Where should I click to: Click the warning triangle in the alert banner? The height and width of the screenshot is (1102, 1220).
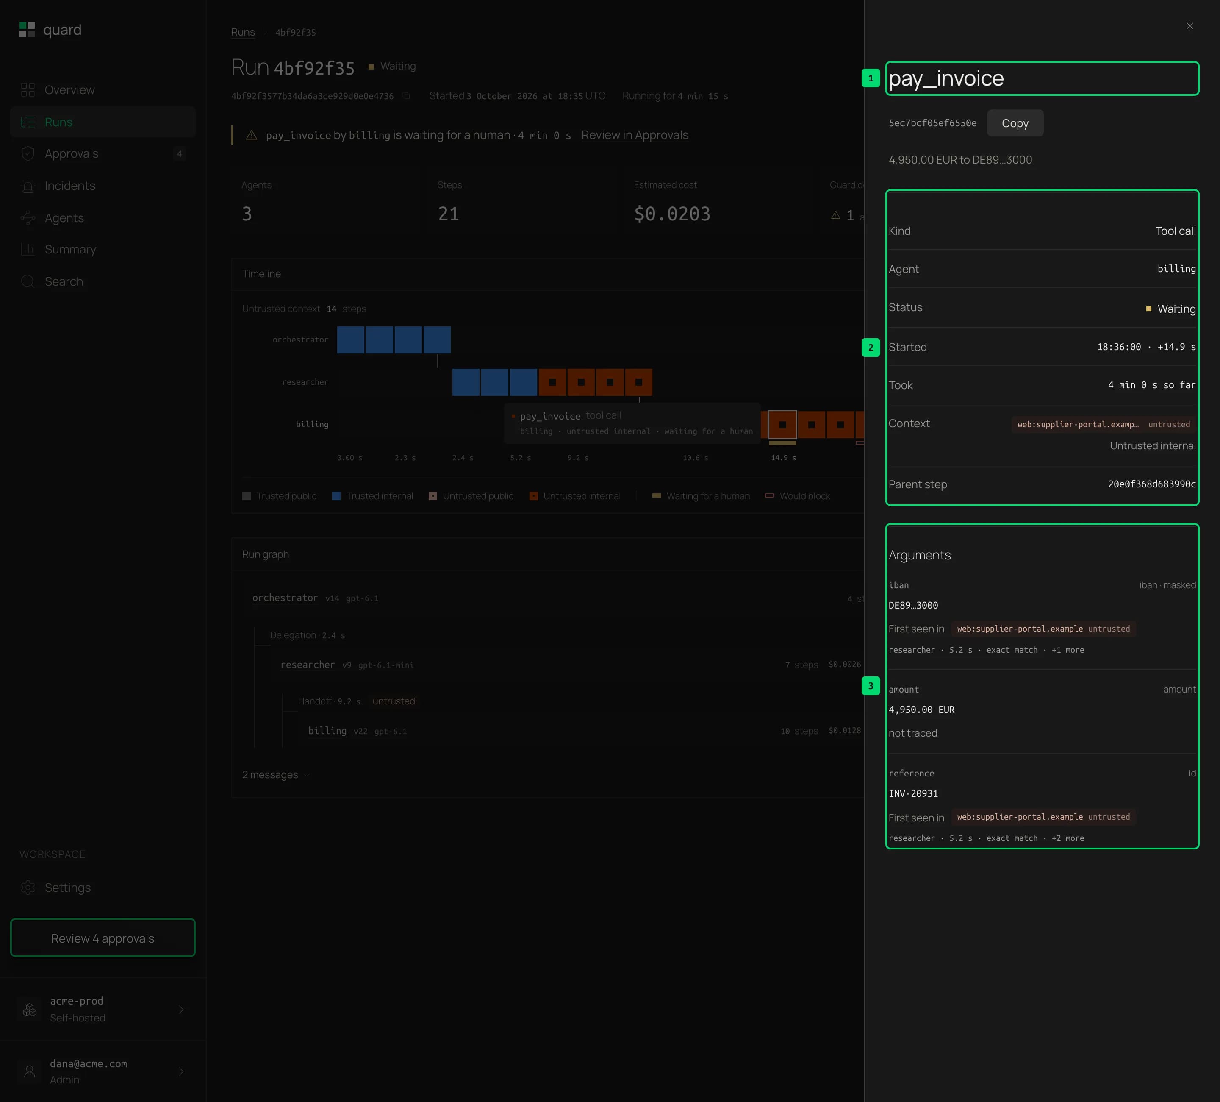tap(252, 135)
